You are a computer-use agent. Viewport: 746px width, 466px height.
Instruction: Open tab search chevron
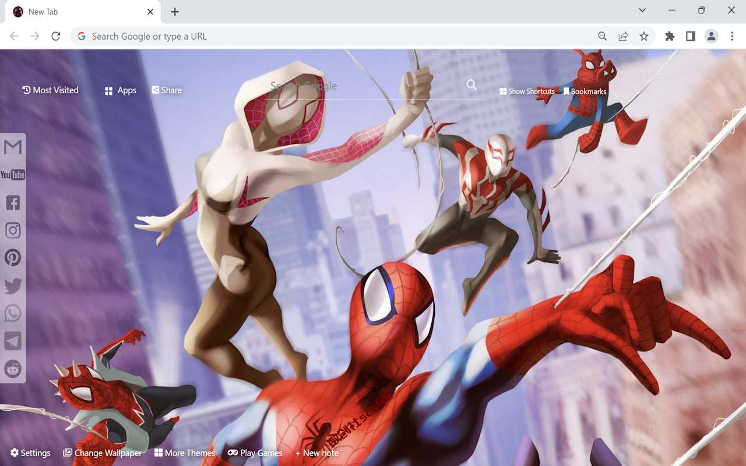pos(642,10)
